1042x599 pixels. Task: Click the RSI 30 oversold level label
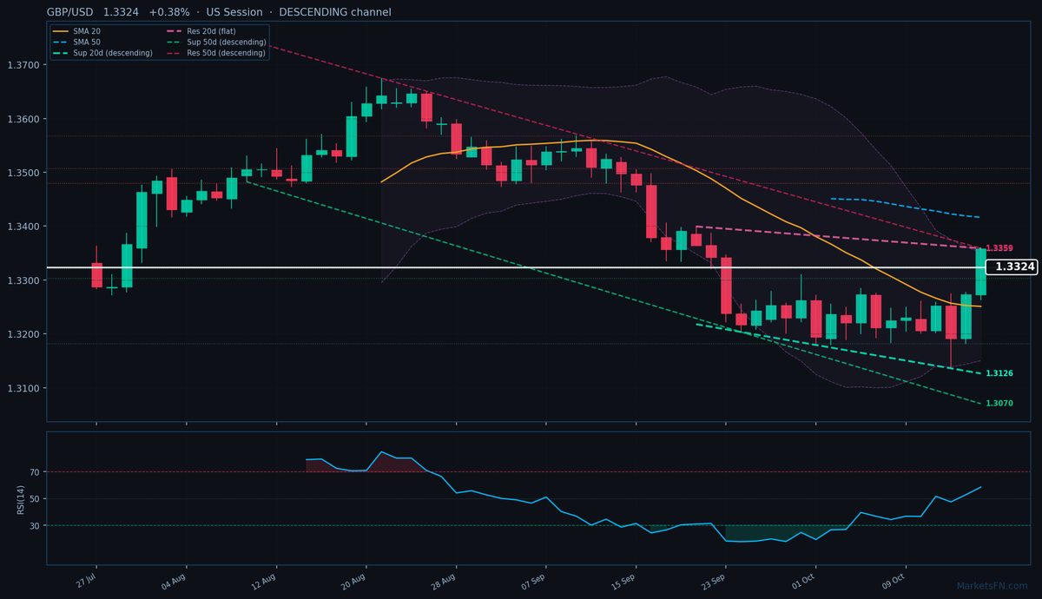click(x=35, y=526)
